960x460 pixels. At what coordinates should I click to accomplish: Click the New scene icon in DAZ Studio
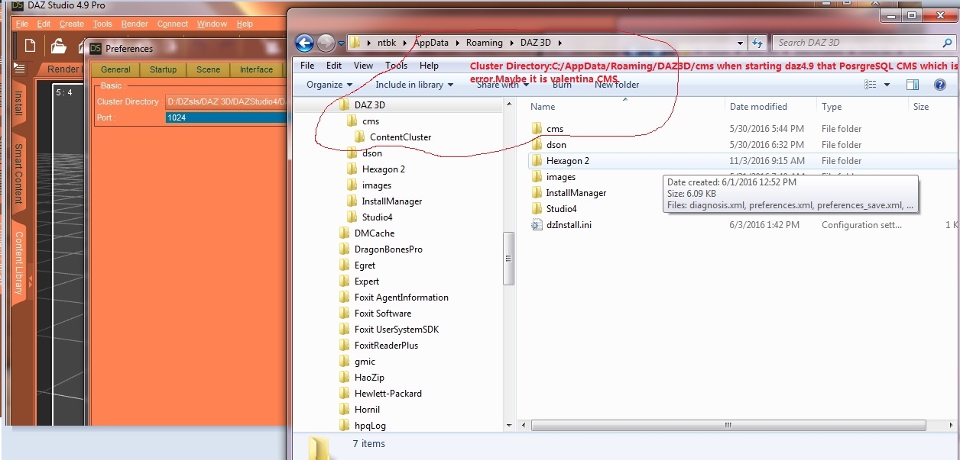pos(30,46)
